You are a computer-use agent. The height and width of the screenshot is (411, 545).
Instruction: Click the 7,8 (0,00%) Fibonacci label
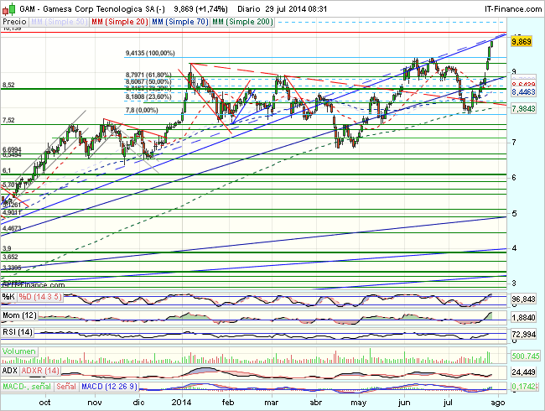tap(142, 110)
